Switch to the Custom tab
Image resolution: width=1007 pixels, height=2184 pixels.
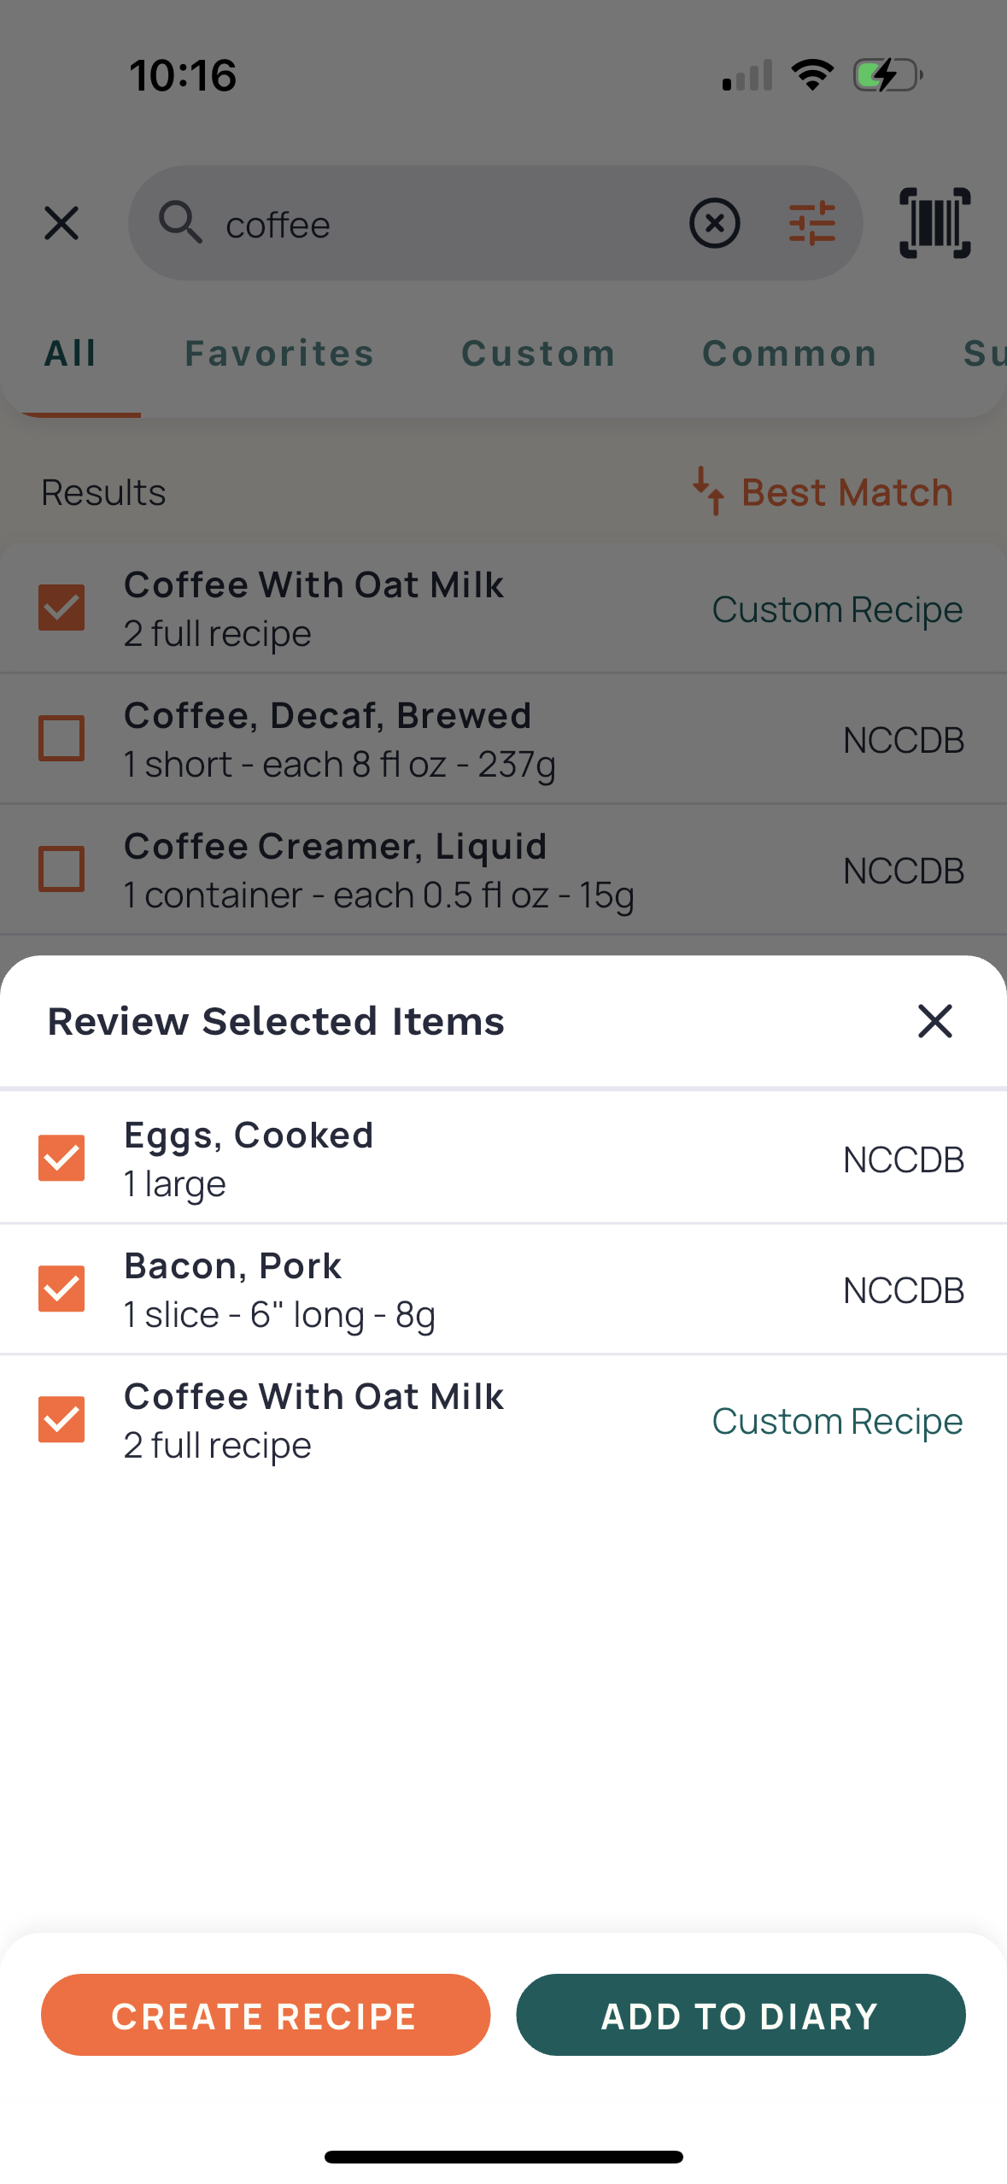538,353
